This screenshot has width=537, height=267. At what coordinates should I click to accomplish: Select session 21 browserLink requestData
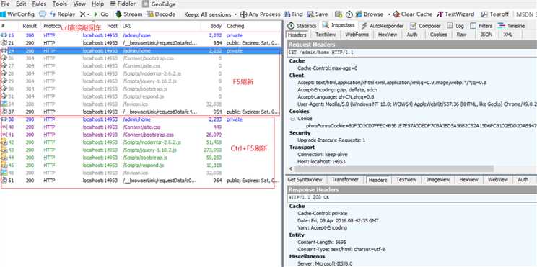click(141, 43)
